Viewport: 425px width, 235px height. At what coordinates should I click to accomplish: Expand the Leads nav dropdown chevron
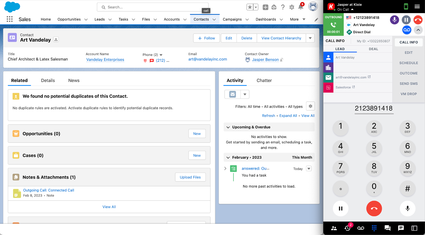[110, 19]
